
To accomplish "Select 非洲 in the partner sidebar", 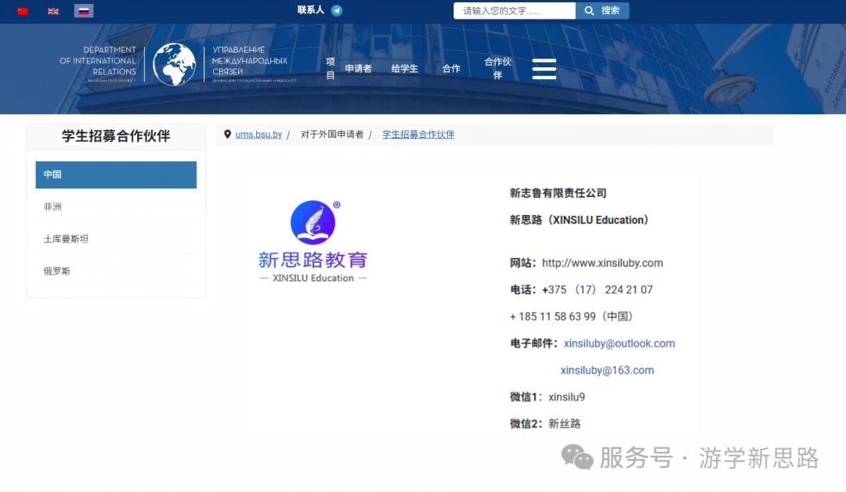I will coord(116,207).
